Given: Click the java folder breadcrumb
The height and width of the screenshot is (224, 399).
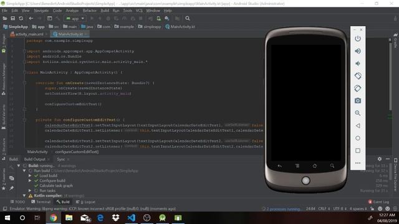Looking at the screenshot, I should [x=87, y=27].
